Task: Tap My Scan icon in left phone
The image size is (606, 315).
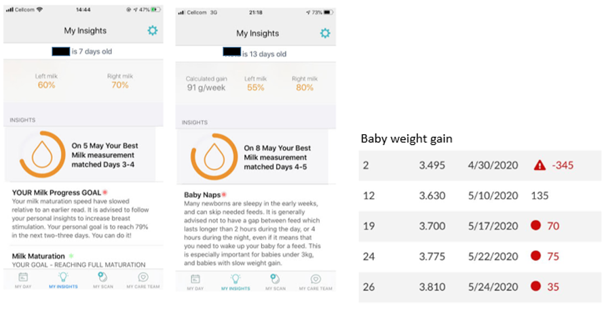Action: click(x=102, y=277)
